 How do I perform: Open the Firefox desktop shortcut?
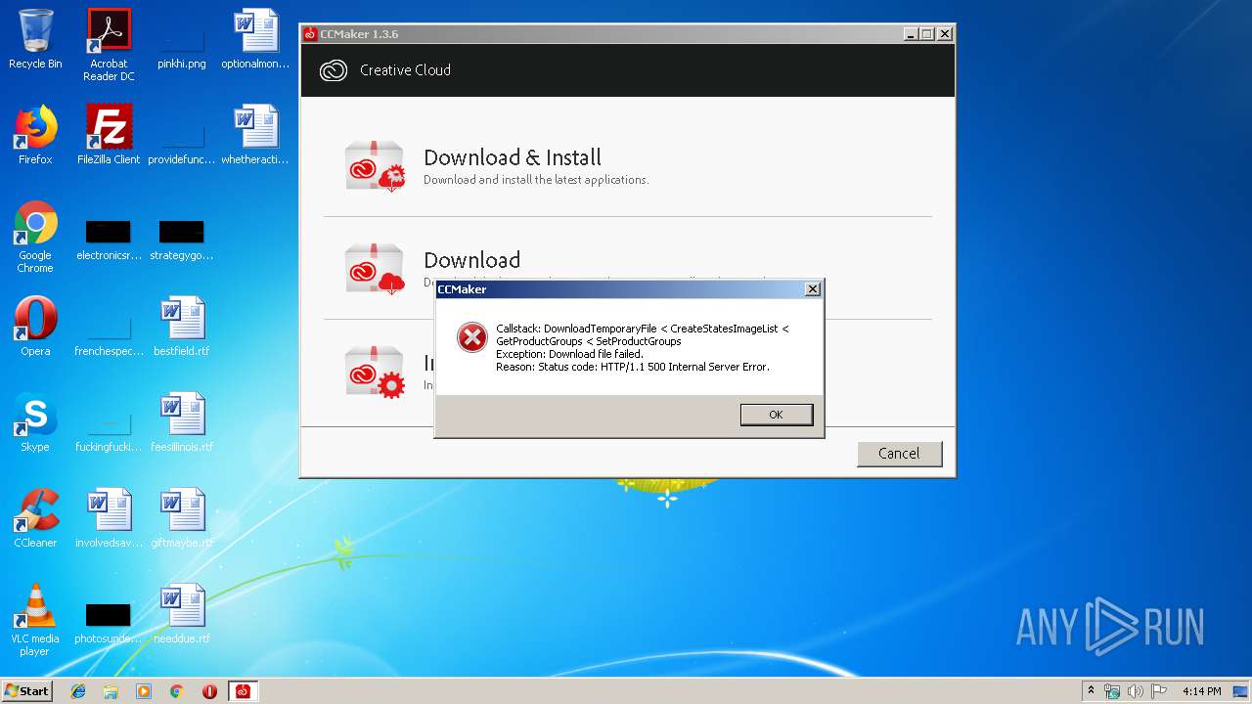[35, 135]
